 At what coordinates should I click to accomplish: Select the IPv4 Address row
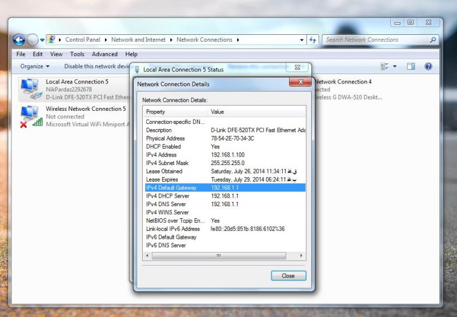click(x=225, y=155)
